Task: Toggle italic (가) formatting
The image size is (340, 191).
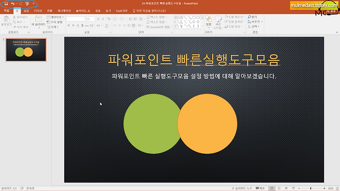Action: pos(73,26)
